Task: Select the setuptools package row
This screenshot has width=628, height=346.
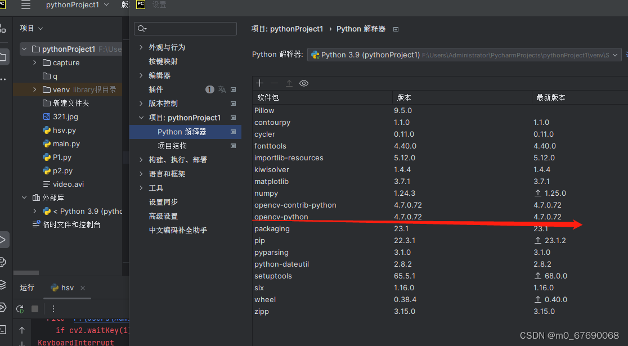Action: pyautogui.click(x=440, y=276)
